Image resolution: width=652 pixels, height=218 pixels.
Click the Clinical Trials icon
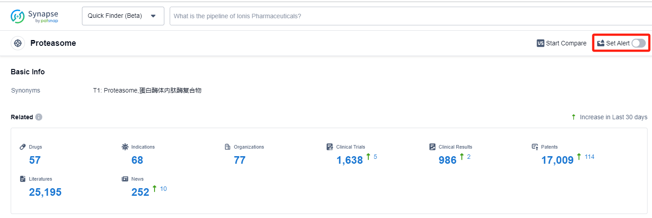[x=330, y=147]
